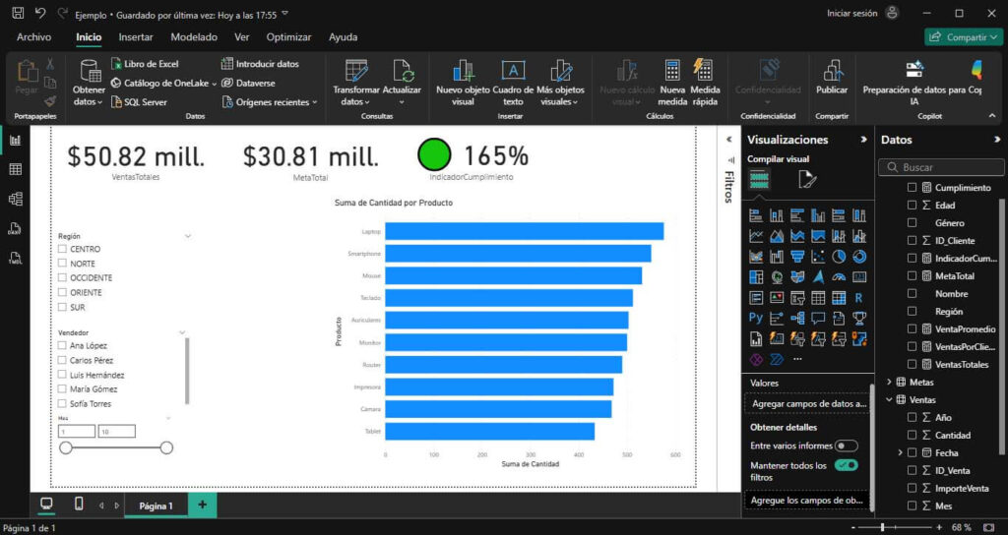Click the Transformar datos icon
The height and width of the screenshot is (535, 1008).
click(x=355, y=72)
